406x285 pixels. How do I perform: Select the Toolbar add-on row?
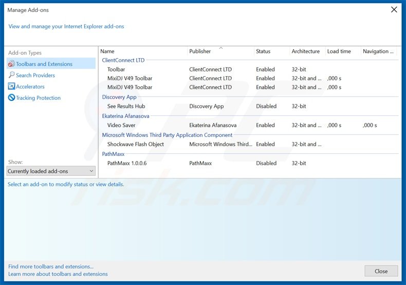tap(249, 69)
